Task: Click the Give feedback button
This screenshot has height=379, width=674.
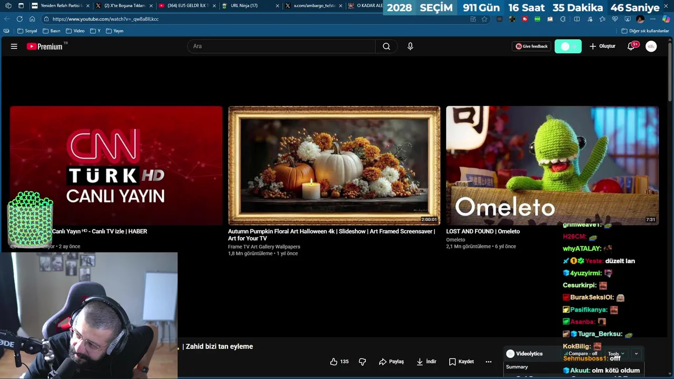Action: [x=532, y=46]
